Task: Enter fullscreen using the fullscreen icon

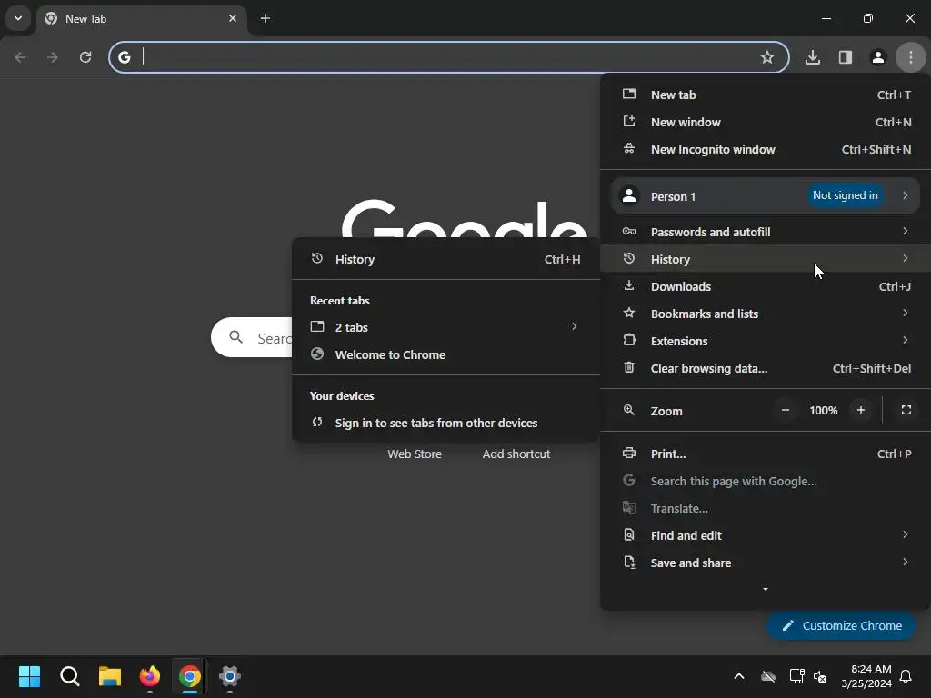Action: click(x=906, y=410)
